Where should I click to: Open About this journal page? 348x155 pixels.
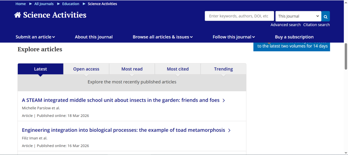point(94,37)
